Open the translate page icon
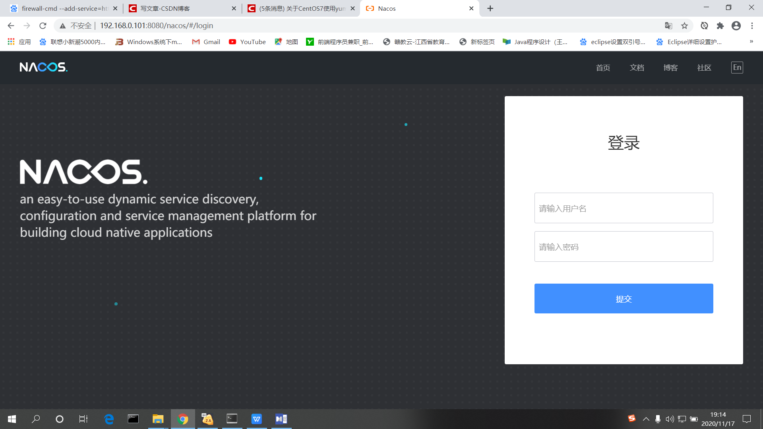The image size is (763, 429). point(668,26)
